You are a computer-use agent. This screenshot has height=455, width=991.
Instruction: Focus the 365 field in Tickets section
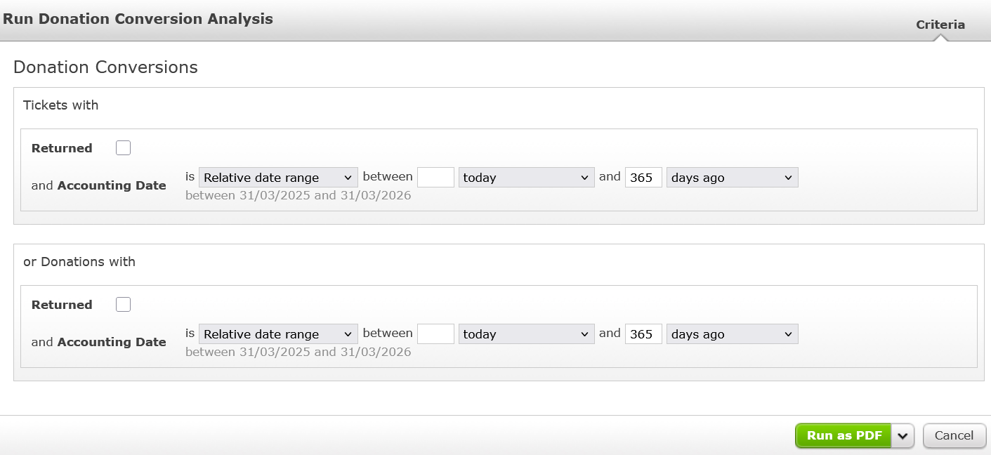click(643, 178)
